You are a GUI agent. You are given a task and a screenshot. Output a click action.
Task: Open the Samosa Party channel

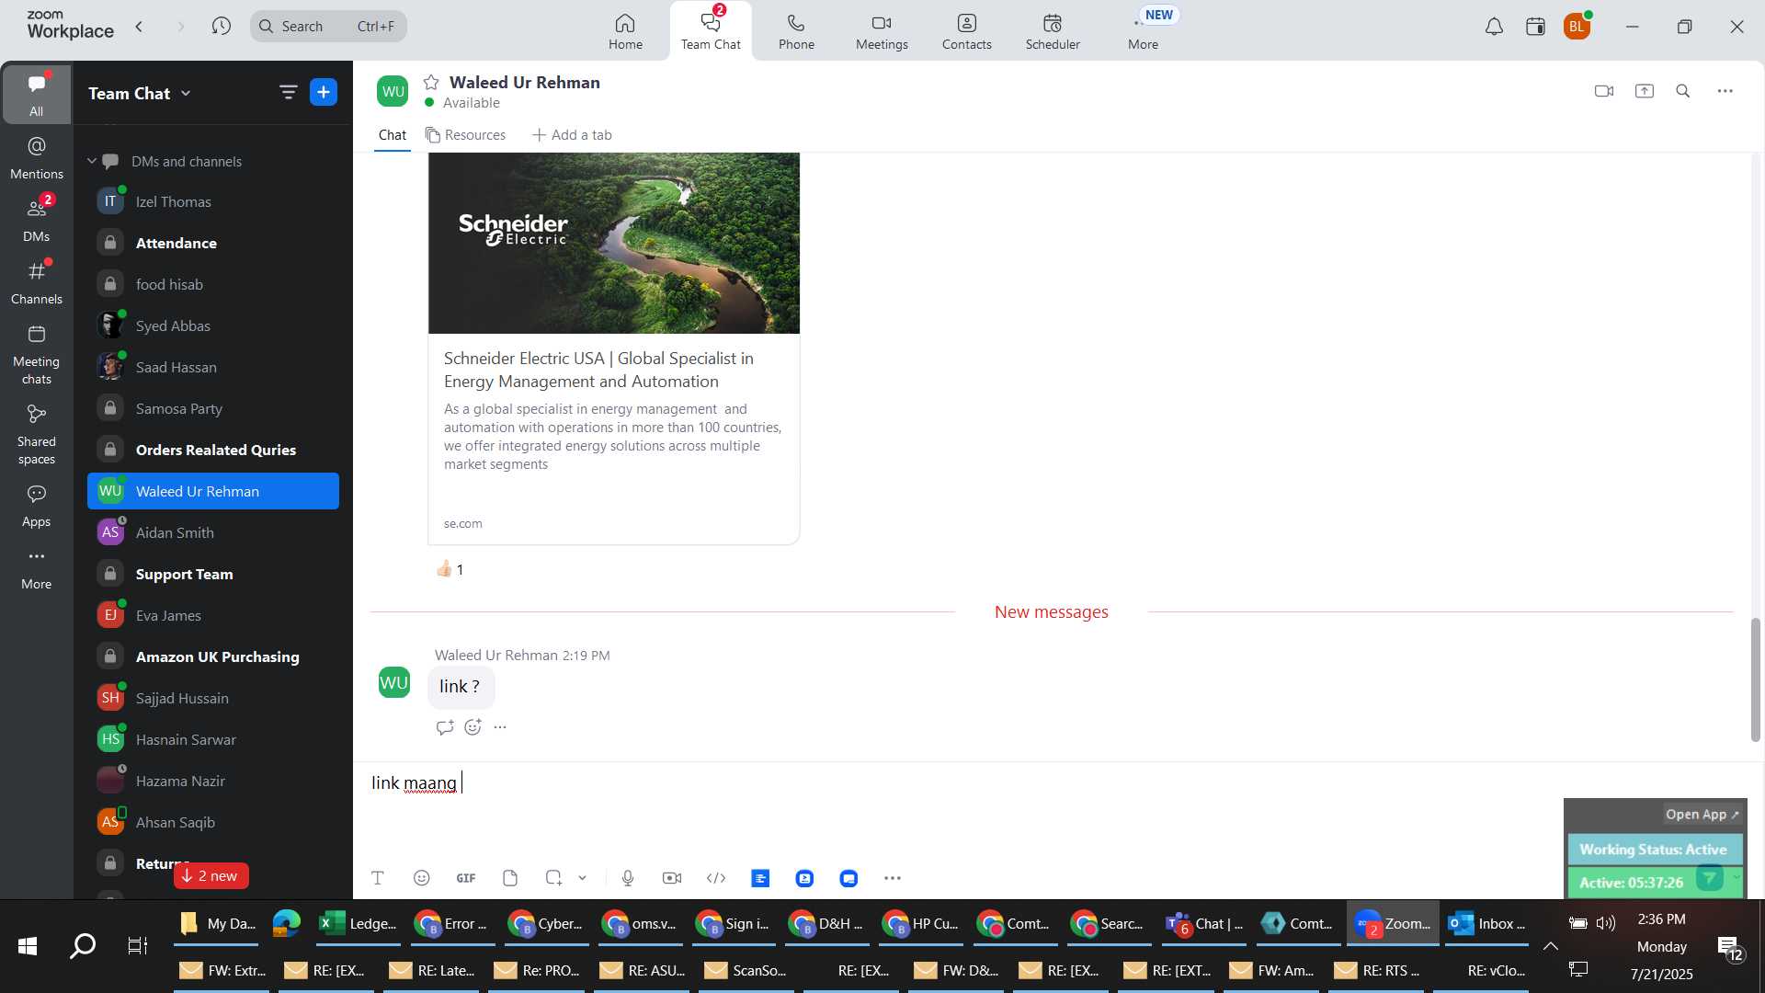tap(213, 408)
